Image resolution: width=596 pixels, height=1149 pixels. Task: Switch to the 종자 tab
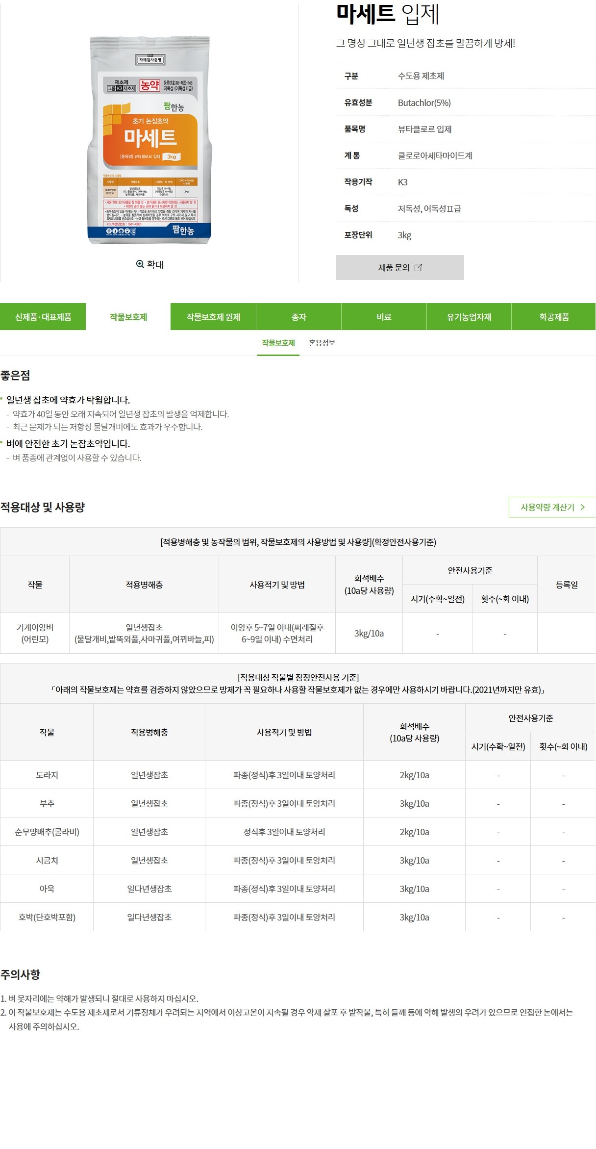[x=298, y=317]
